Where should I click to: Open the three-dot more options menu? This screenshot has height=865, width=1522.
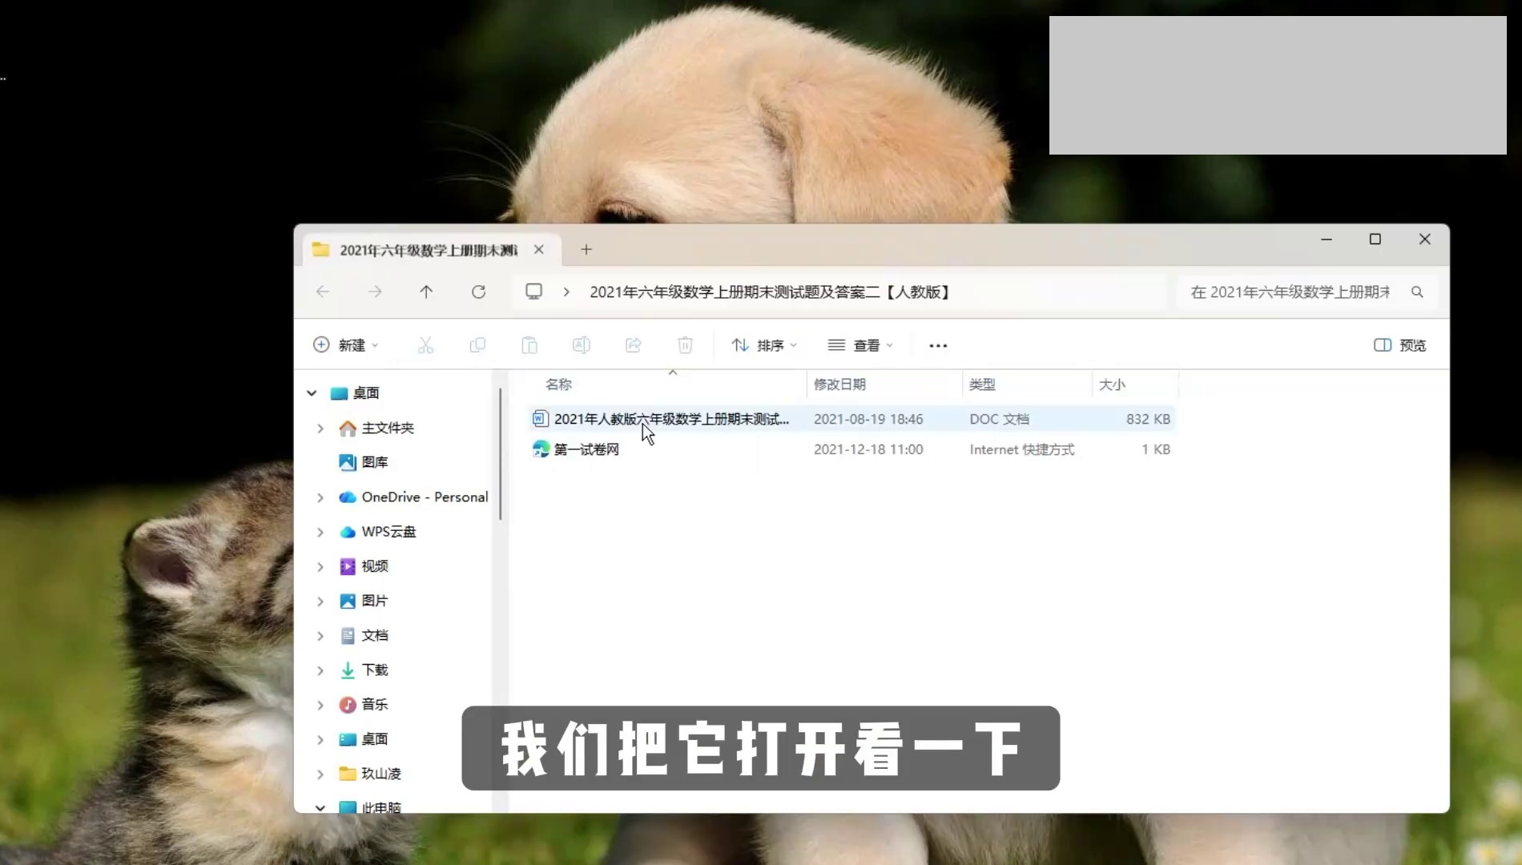938,346
